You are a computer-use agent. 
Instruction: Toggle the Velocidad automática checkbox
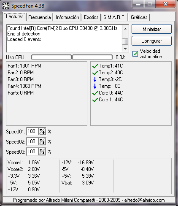[x=135, y=54]
